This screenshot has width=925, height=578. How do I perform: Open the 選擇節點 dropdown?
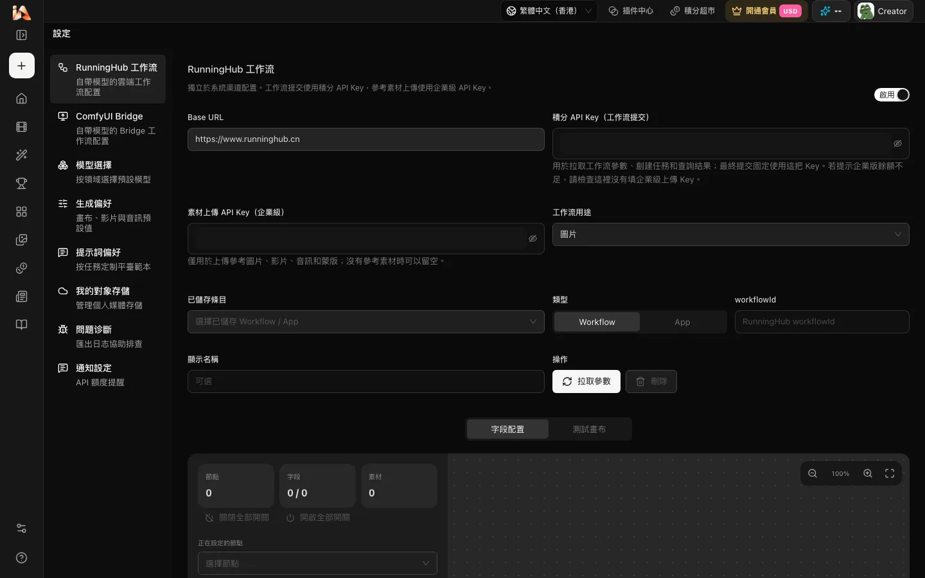pyautogui.click(x=317, y=563)
